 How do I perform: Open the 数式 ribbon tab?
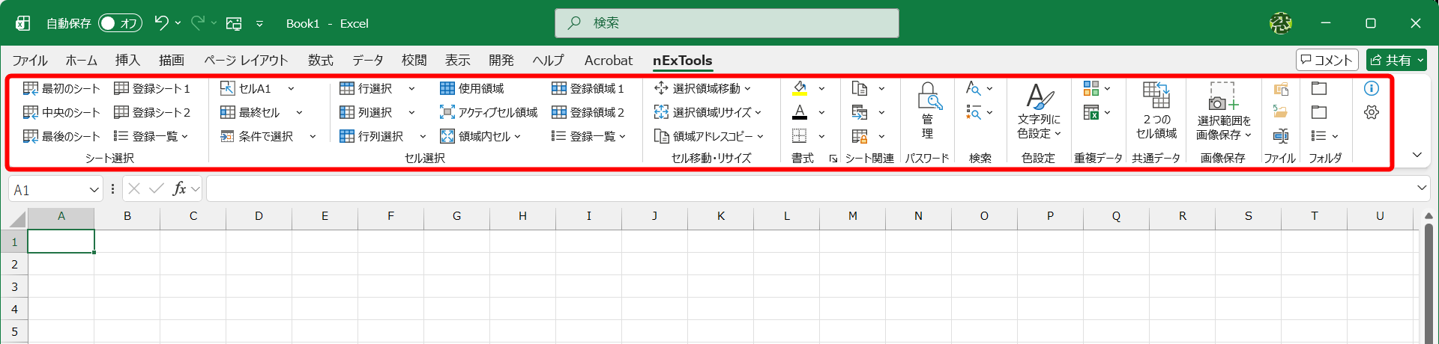click(x=320, y=61)
